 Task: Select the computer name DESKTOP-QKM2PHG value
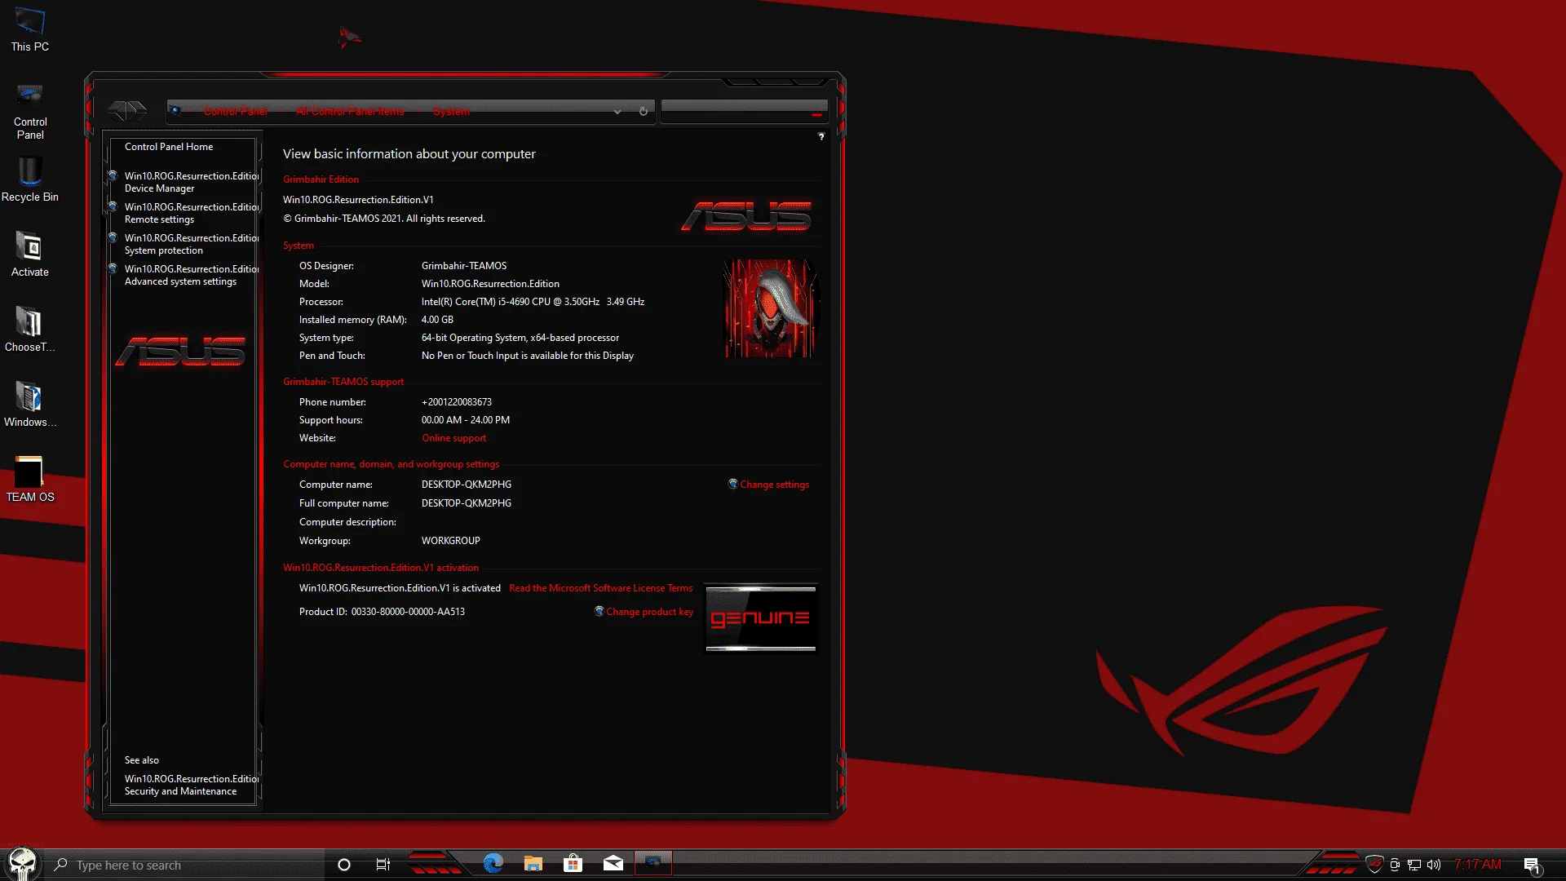click(x=467, y=485)
